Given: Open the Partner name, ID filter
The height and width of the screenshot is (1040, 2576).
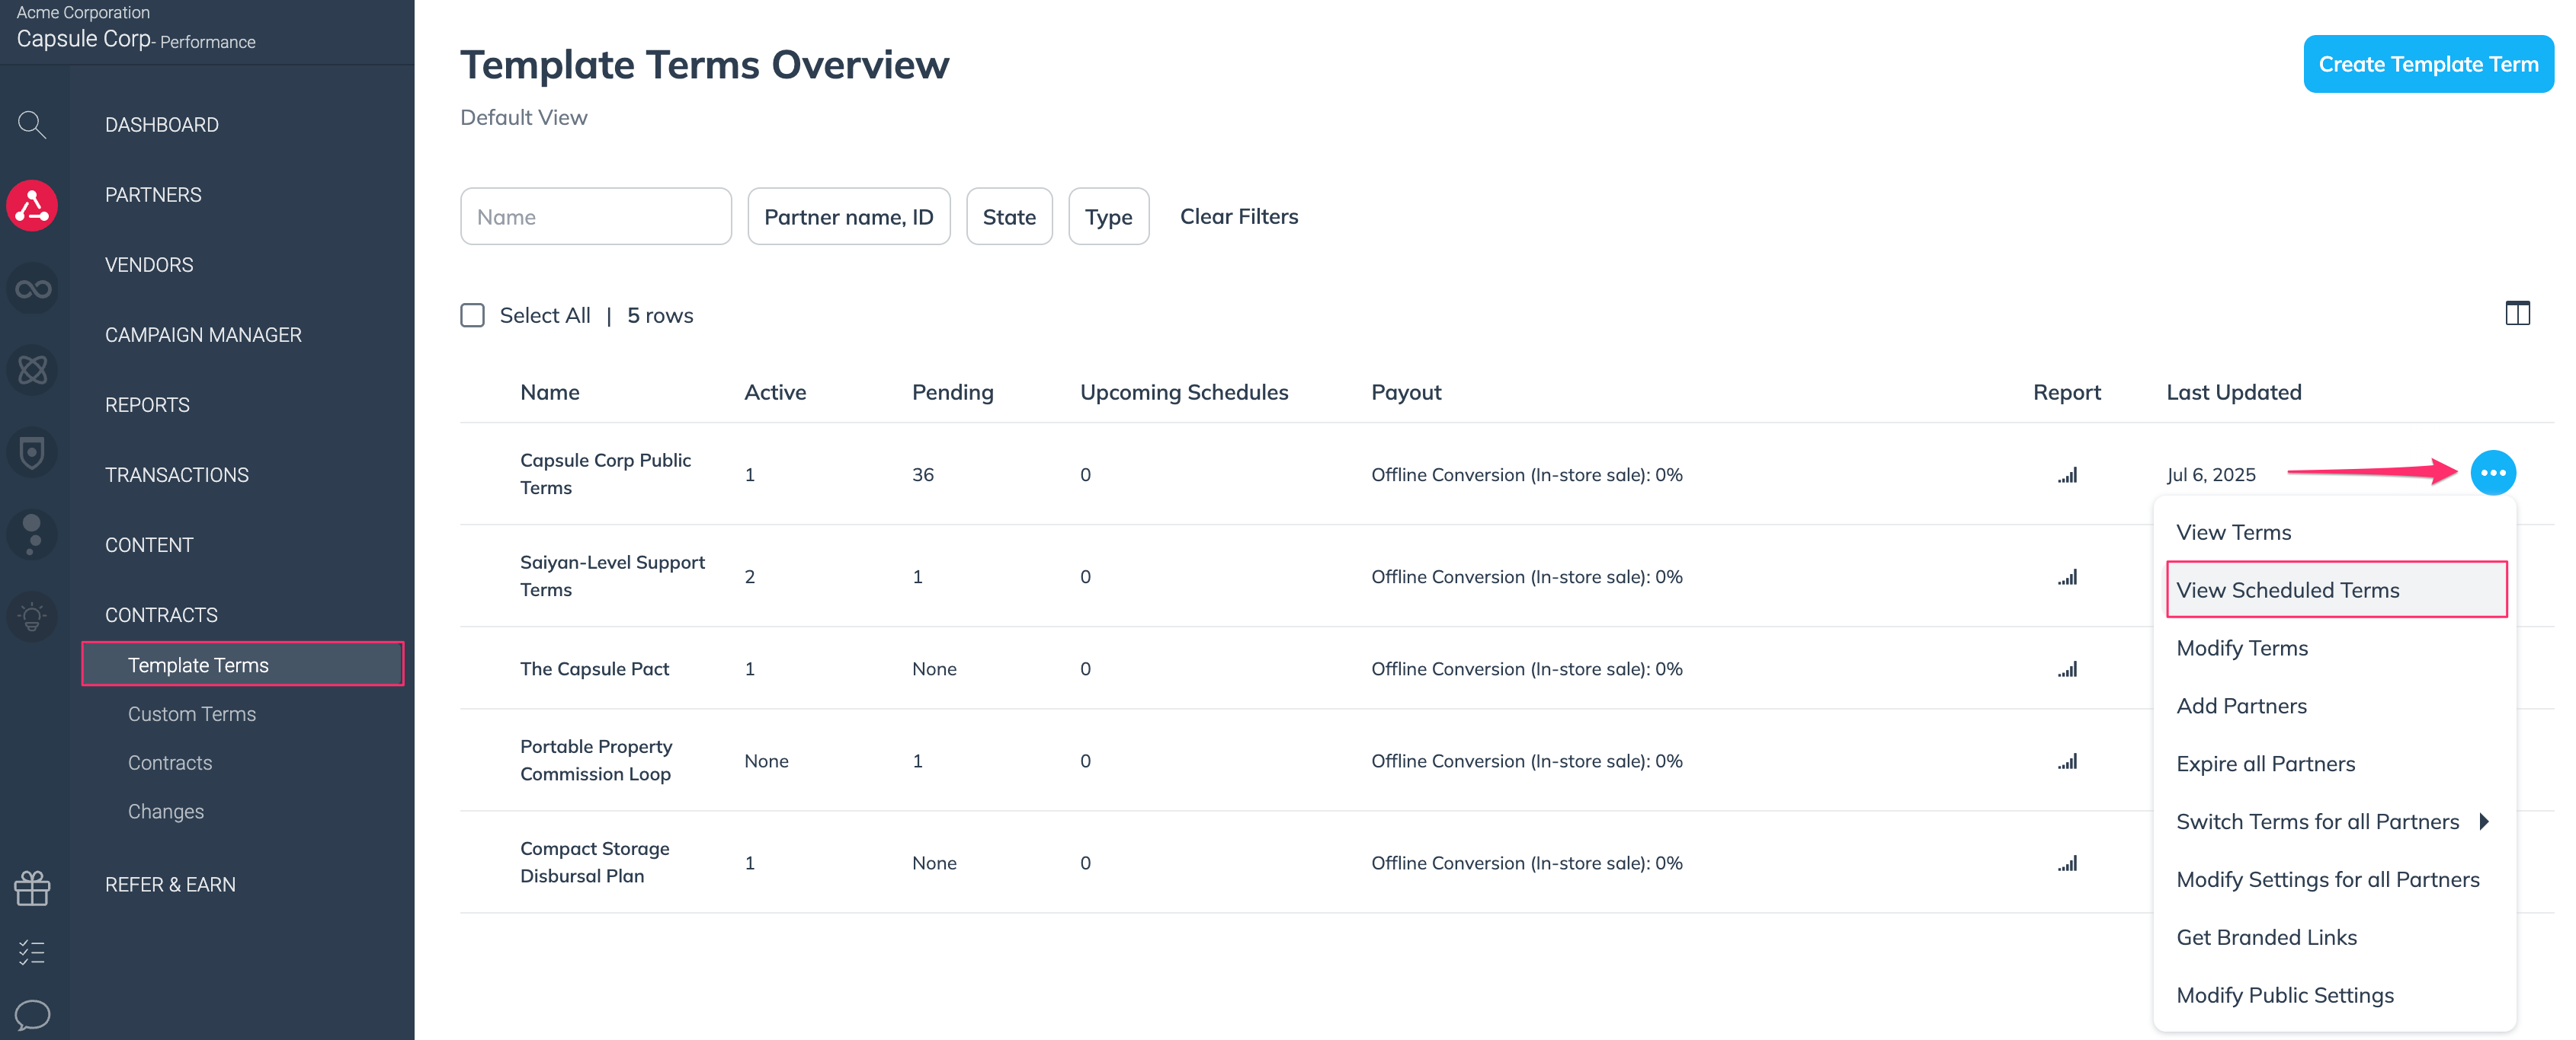Looking at the screenshot, I should click(x=848, y=217).
